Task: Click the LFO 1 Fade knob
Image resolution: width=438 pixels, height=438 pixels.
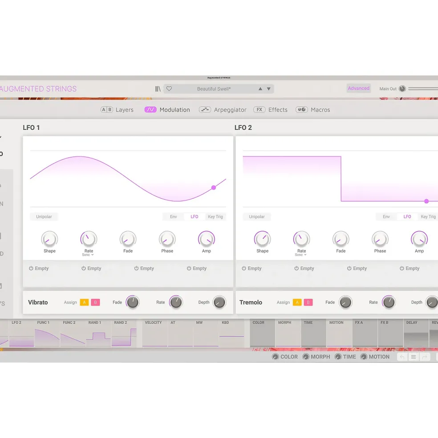Action: point(128,239)
